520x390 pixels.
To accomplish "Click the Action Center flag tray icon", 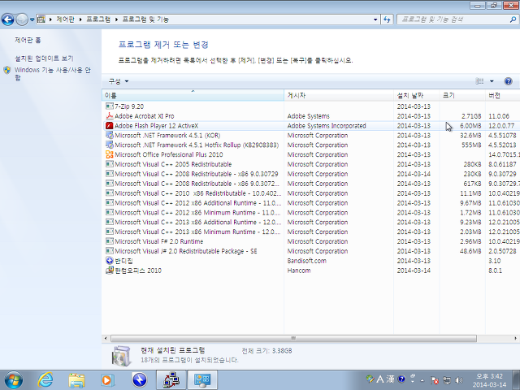I will point(435,380).
